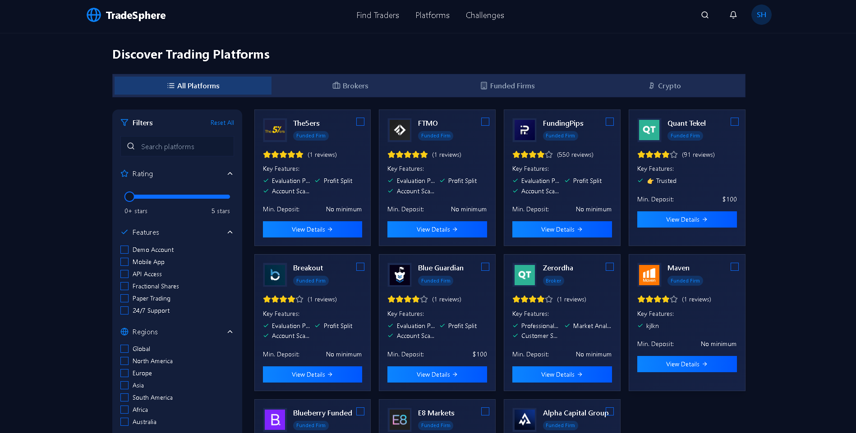Click the All Platforms list icon
Image resolution: width=856 pixels, height=433 pixels.
click(170, 86)
